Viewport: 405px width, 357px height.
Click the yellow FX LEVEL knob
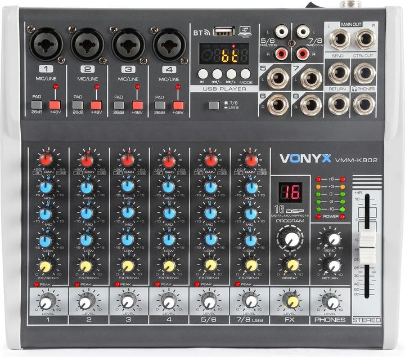tap(291, 301)
